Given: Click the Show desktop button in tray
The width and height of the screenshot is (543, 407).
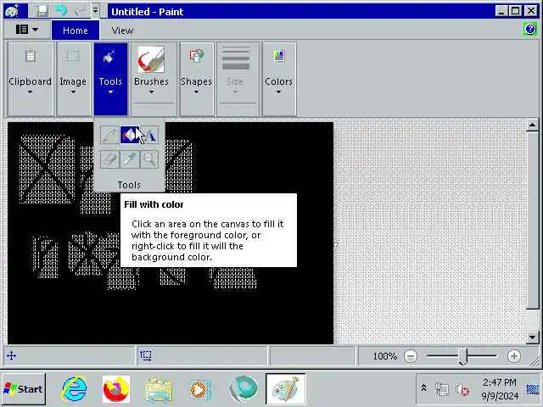Looking at the screenshot, I should pyautogui.click(x=533, y=389).
